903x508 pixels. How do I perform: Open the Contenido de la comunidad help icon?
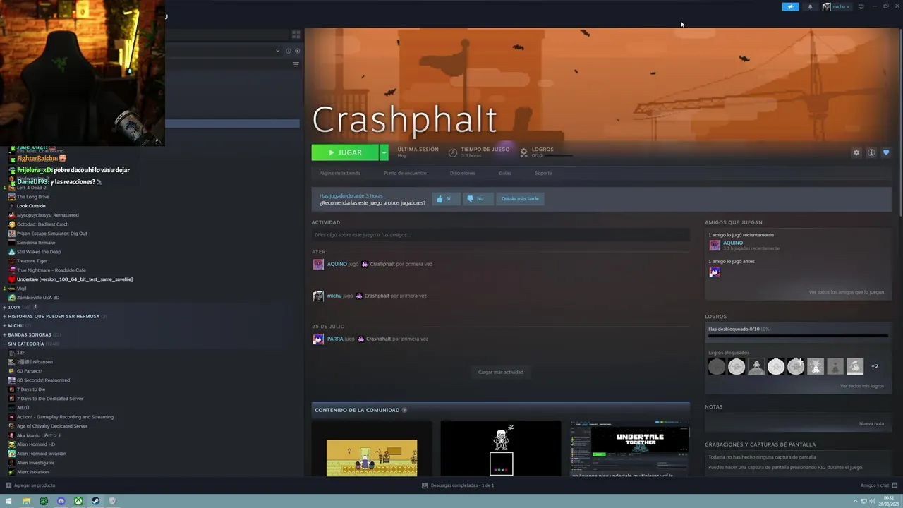click(404, 410)
